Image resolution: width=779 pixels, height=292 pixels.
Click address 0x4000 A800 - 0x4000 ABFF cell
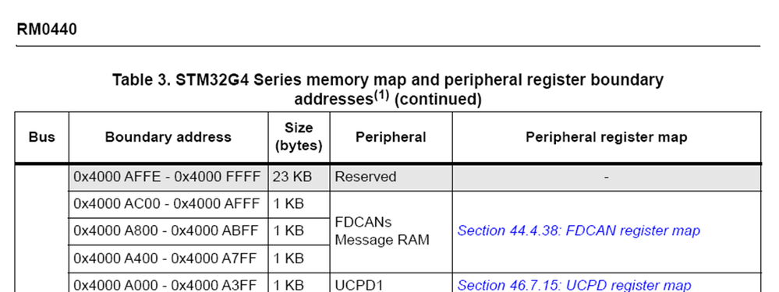pyautogui.click(x=168, y=230)
